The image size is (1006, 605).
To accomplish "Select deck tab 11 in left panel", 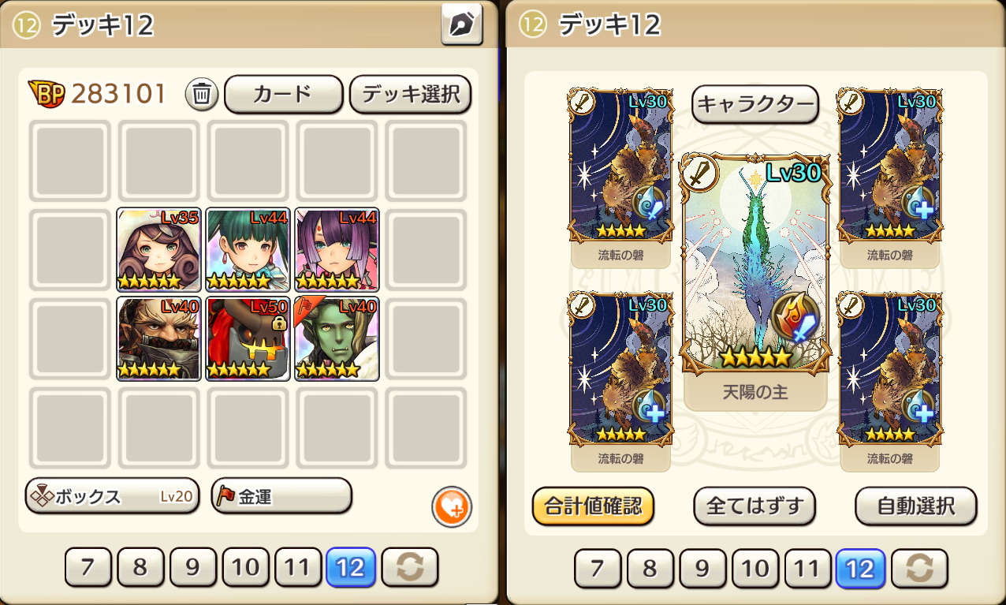I will point(297,568).
